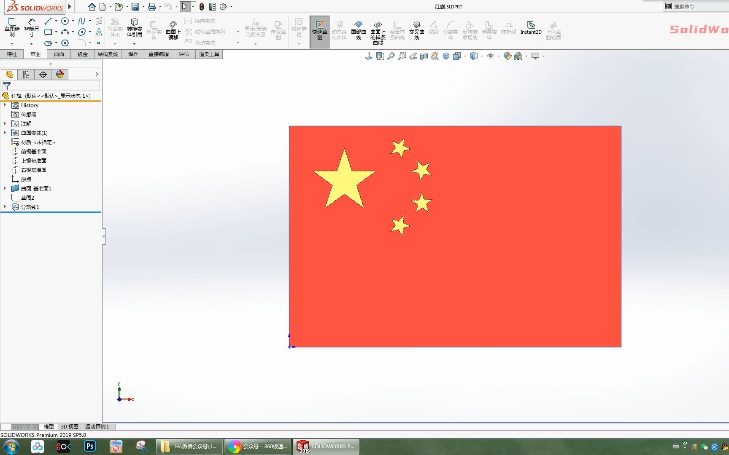The width and height of the screenshot is (729, 455).
Task: Select the Corner Rectangle sketch tool
Action: point(48,32)
